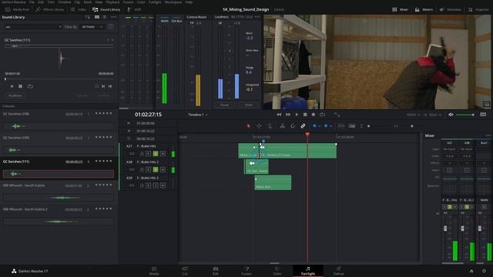Viewport: 493px width, 277px height.
Task: Switch to the Fusion page tab
Action: click(x=246, y=271)
